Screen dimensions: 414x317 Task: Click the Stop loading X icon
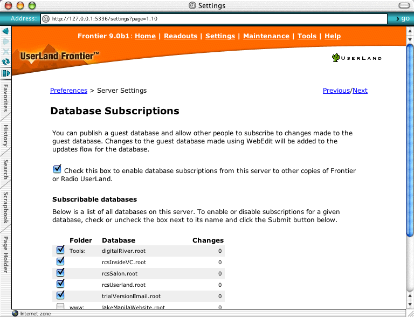5,52
